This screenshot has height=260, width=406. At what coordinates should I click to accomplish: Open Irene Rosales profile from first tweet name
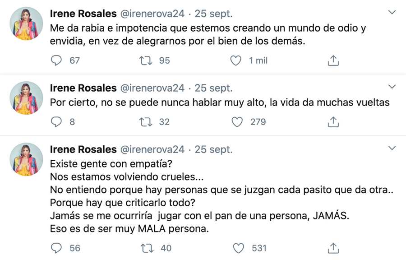pos(83,13)
